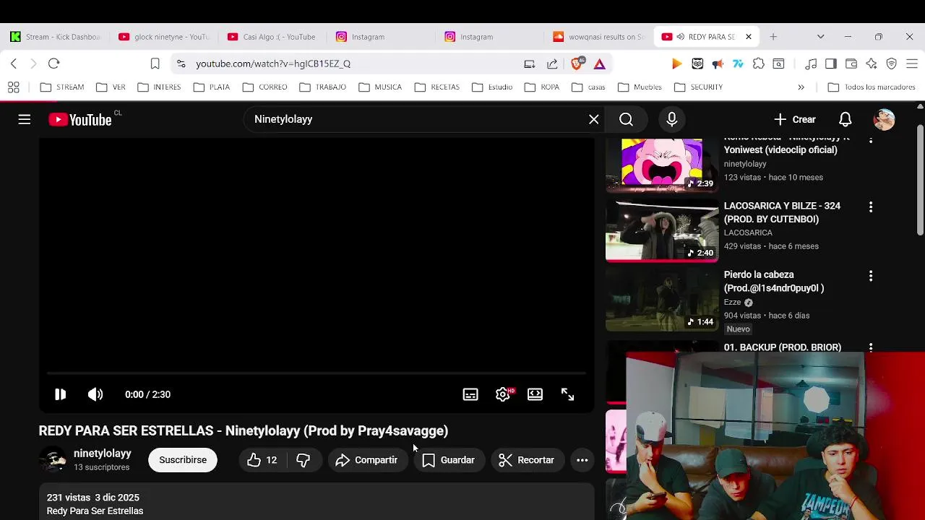The height and width of the screenshot is (520, 925).
Task: Toggle browser sidebar panel
Action: coord(831,64)
